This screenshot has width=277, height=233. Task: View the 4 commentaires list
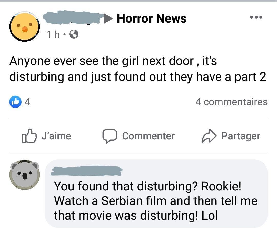[231, 102]
